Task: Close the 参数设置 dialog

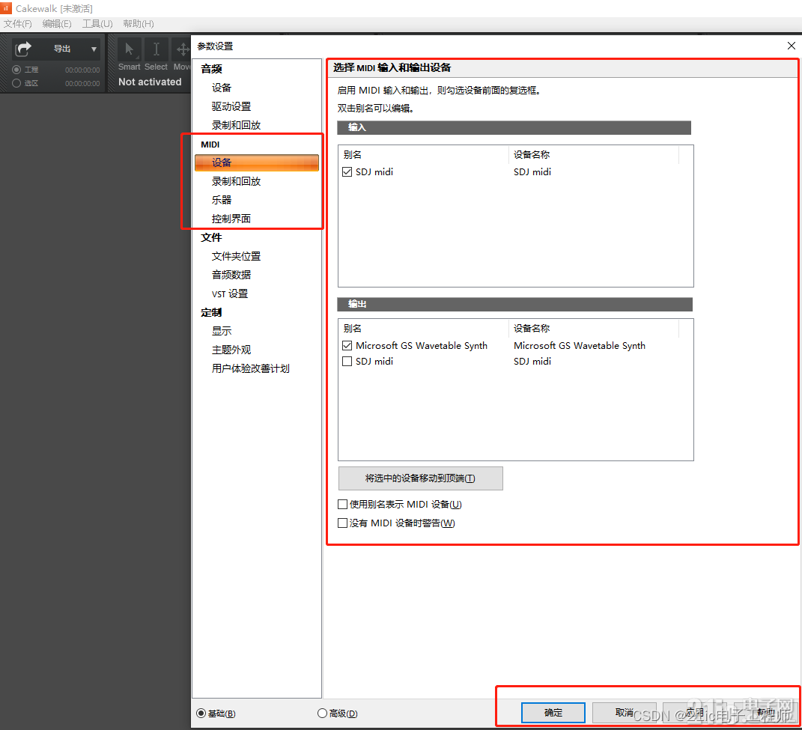Action: 792,46
